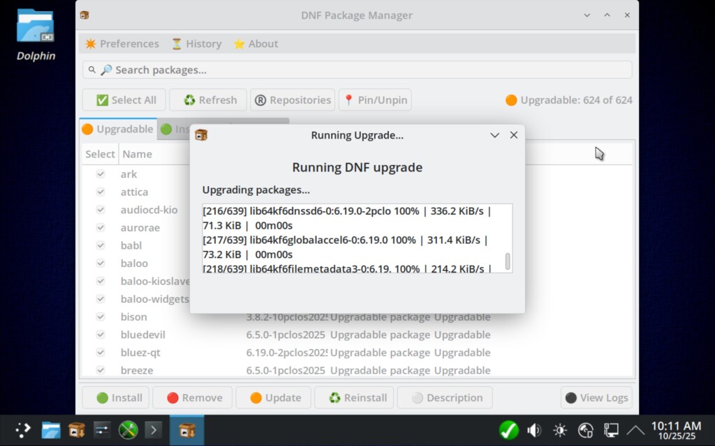Open the volume control tray icon

click(x=534, y=430)
